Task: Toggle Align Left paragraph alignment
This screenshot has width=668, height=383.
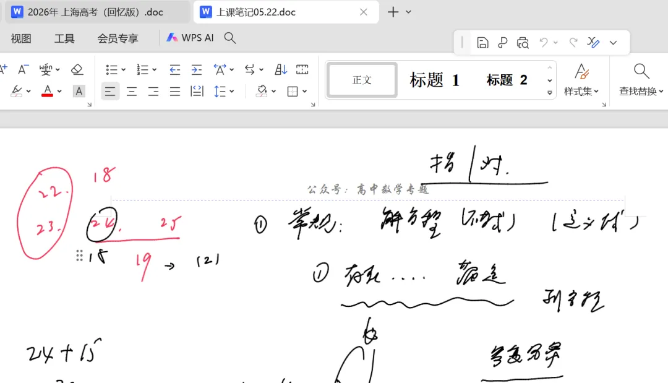Action: (110, 91)
